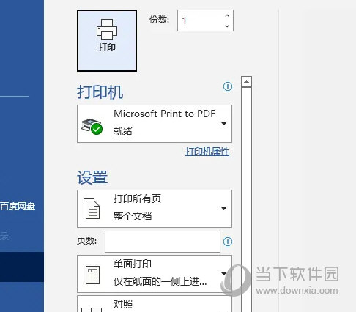Click the single-sided page icon by 单面打印

[92, 274]
